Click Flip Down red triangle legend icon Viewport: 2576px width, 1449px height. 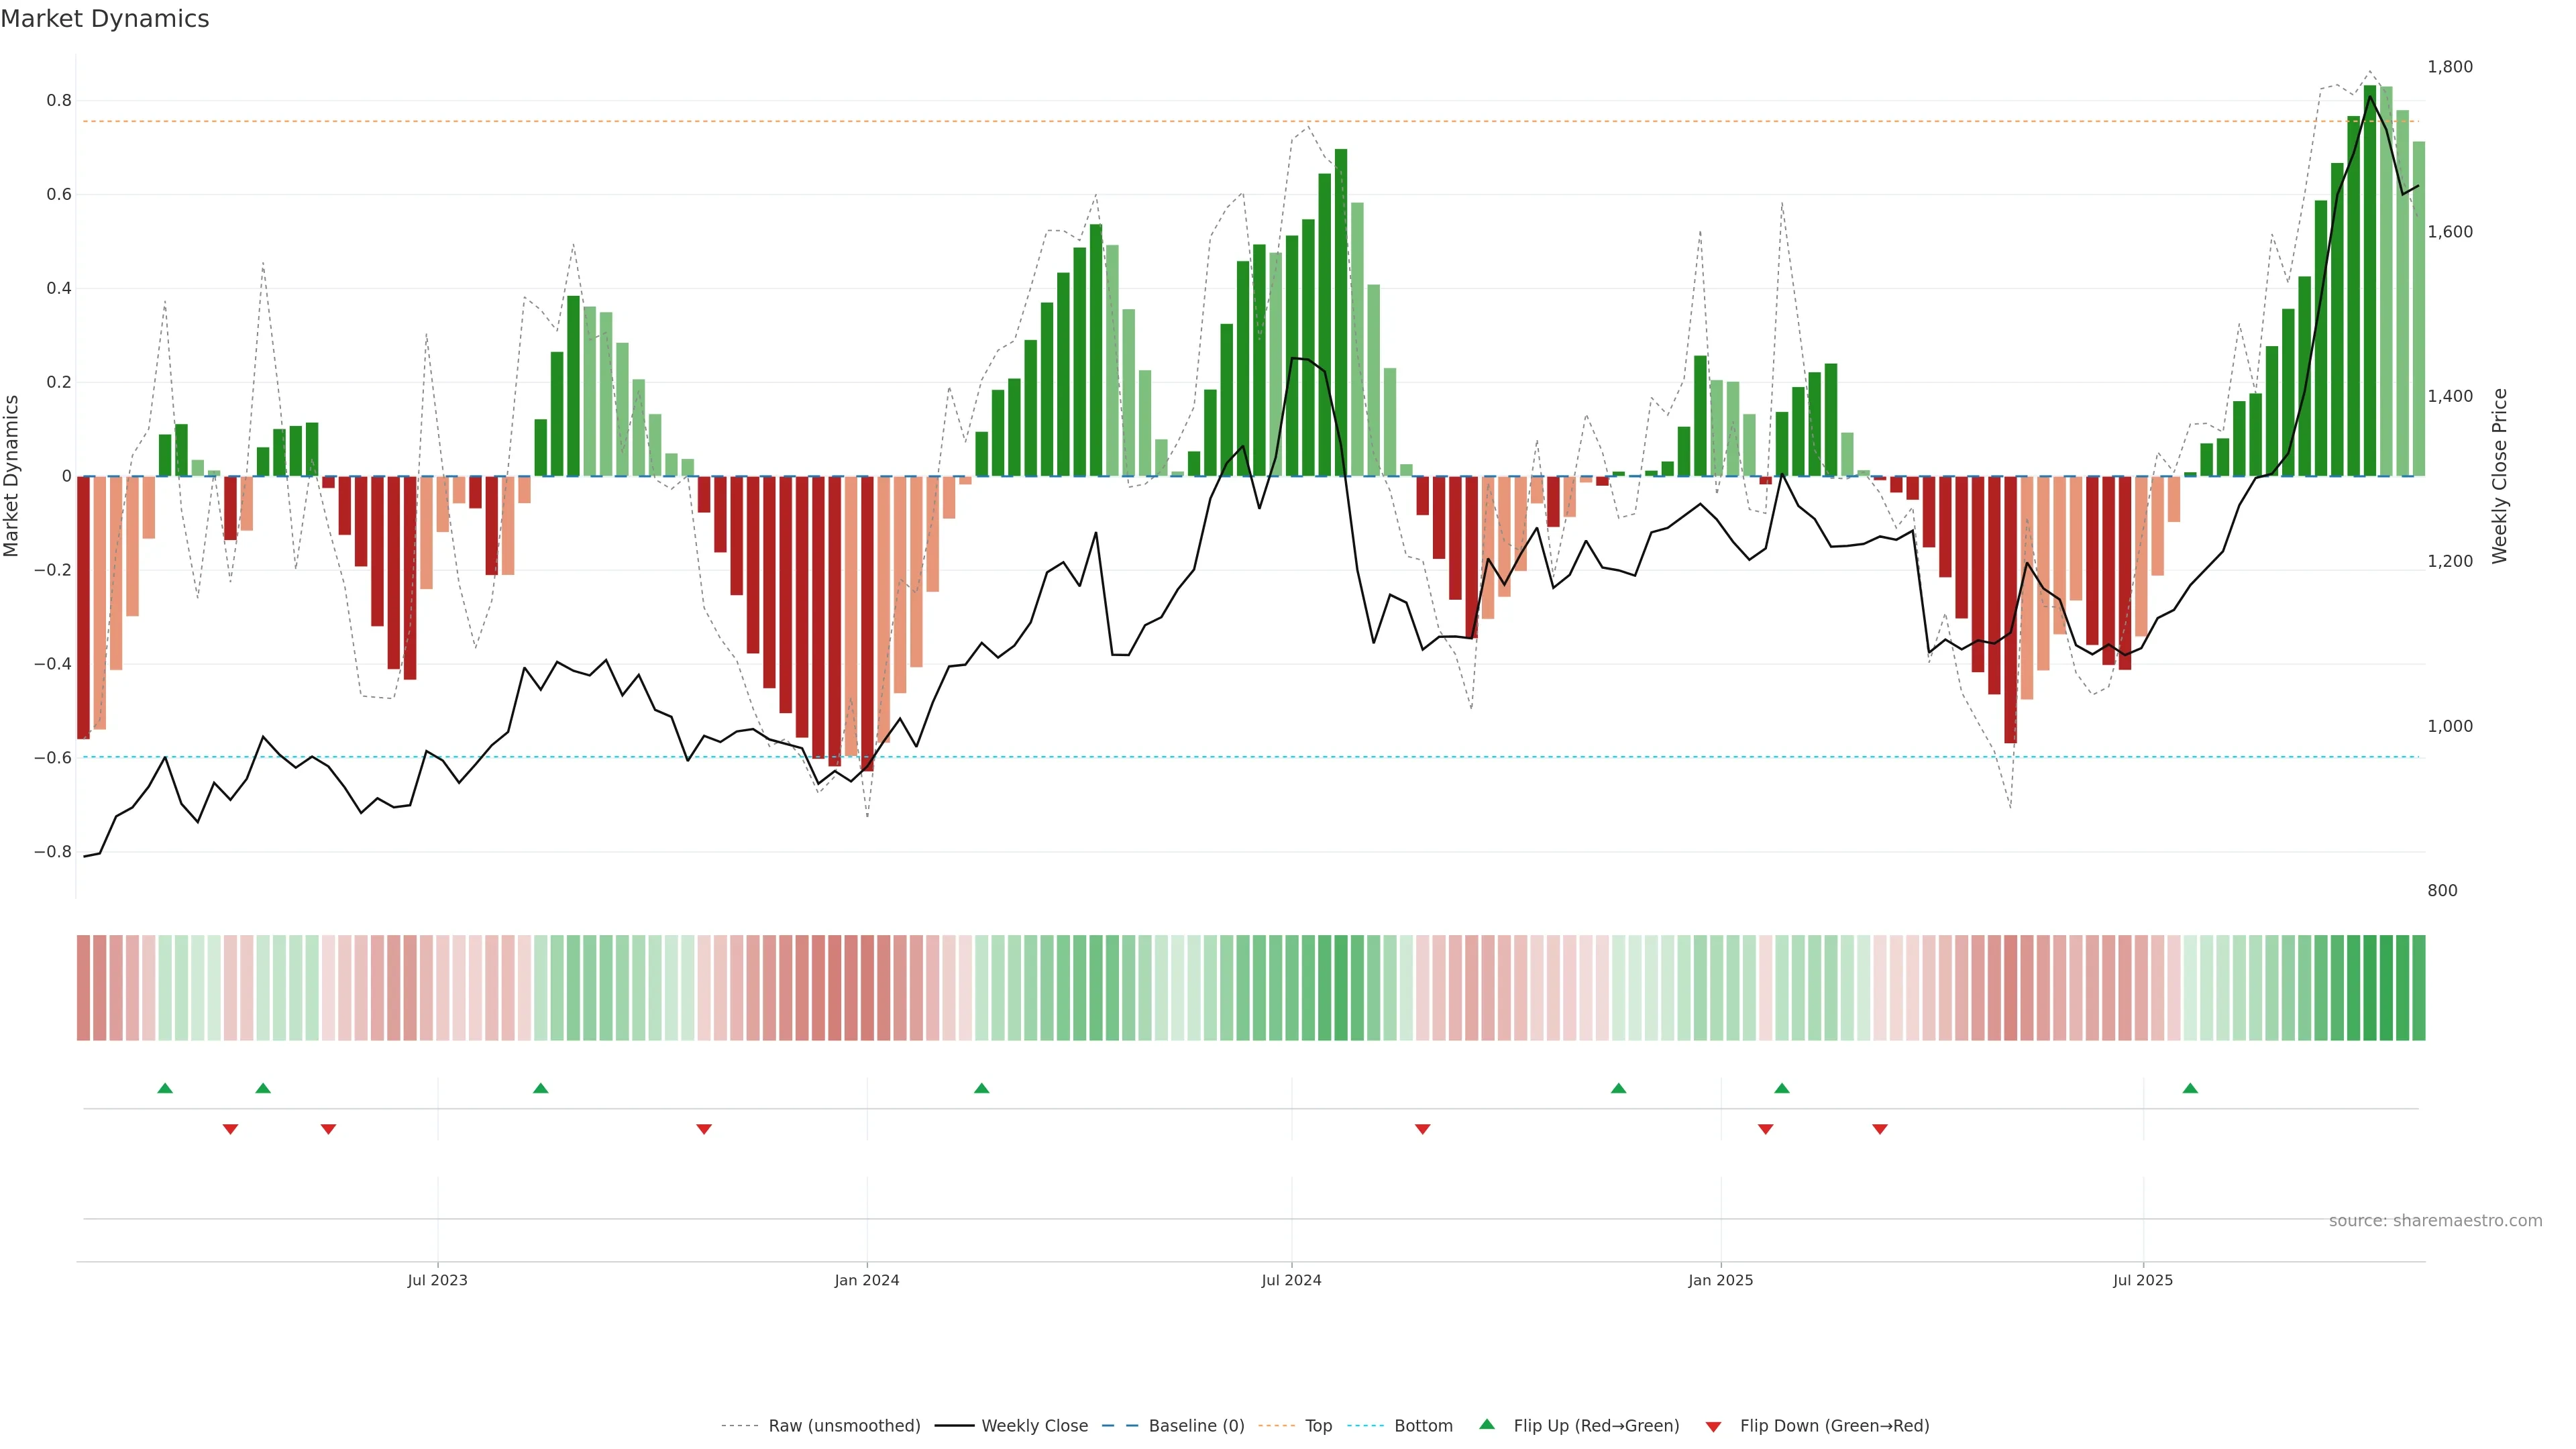pos(1713,1427)
